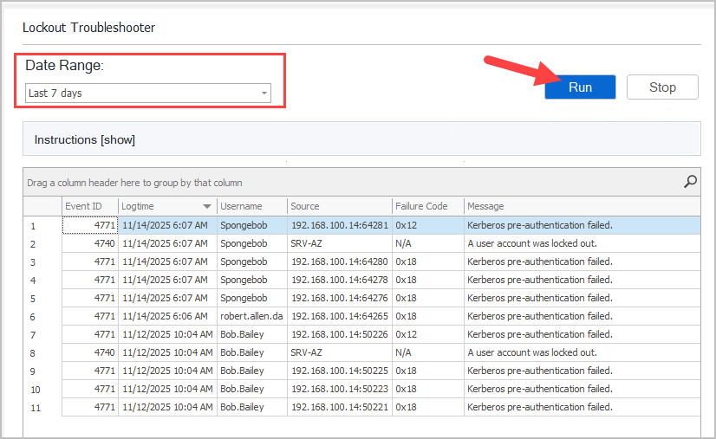This screenshot has height=439, width=716.
Task: Expand Instructions by clicking [show]
Action: click(118, 139)
